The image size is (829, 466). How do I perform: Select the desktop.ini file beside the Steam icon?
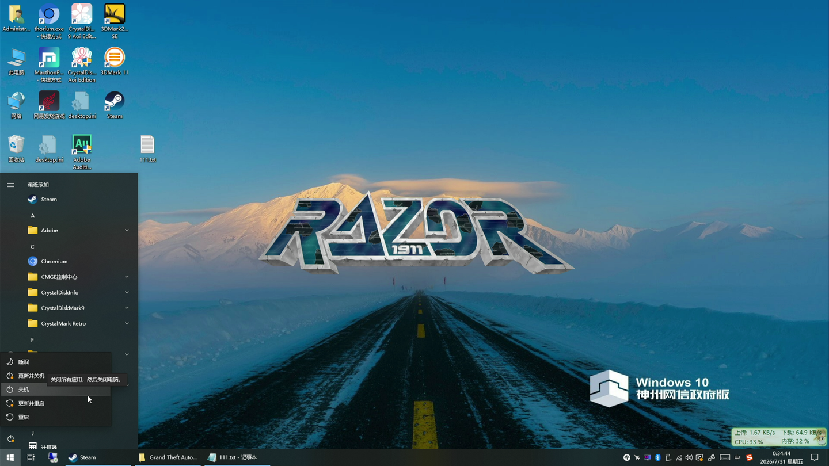pyautogui.click(x=82, y=105)
